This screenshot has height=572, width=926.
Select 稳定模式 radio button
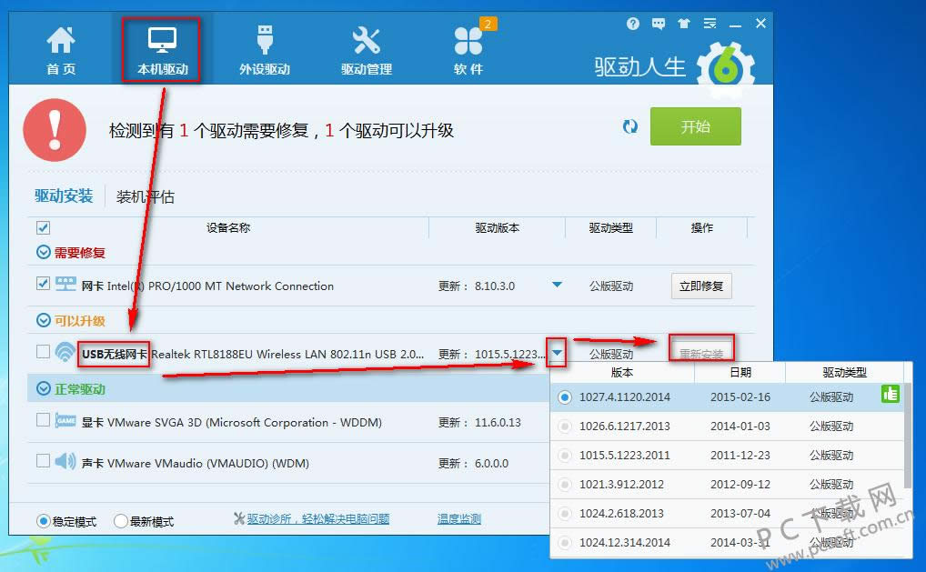[x=43, y=521]
